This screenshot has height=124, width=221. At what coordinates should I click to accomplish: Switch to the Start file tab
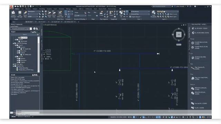click(14, 22)
